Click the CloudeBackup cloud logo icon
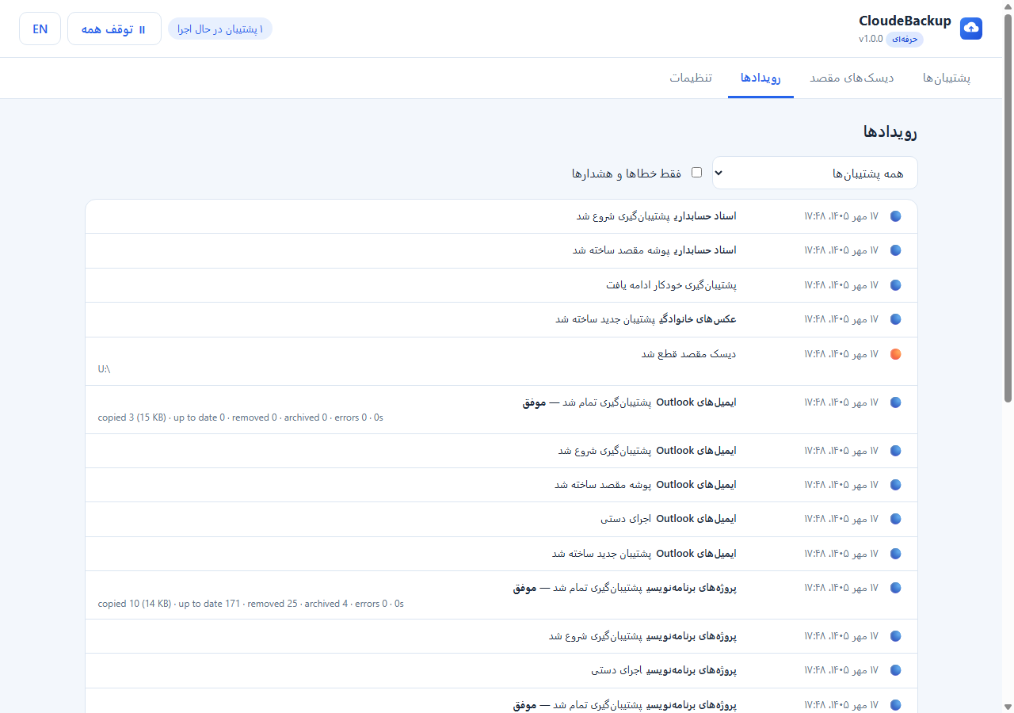This screenshot has width=1014, height=713. [971, 29]
